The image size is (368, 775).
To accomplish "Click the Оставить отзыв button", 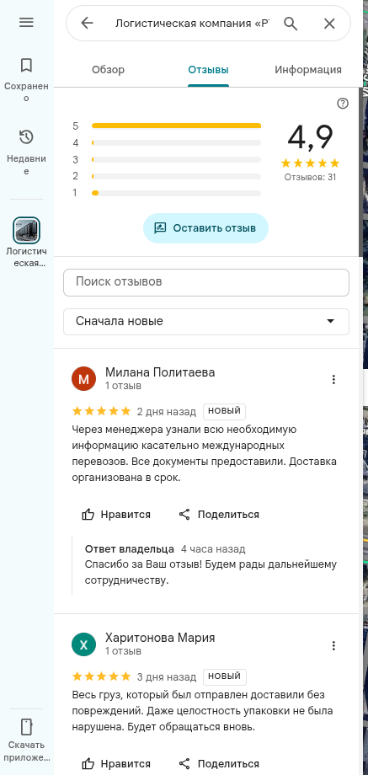I will (206, 228).
